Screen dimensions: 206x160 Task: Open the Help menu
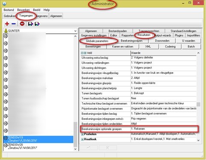tap(47, 10)
